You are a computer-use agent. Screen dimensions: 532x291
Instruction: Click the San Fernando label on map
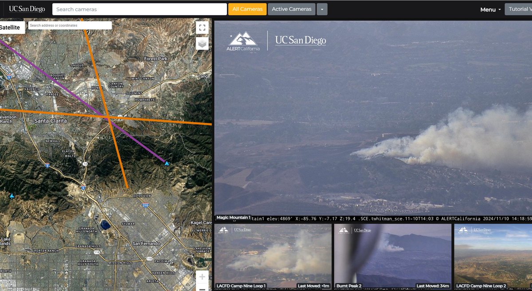coord(146,244)
